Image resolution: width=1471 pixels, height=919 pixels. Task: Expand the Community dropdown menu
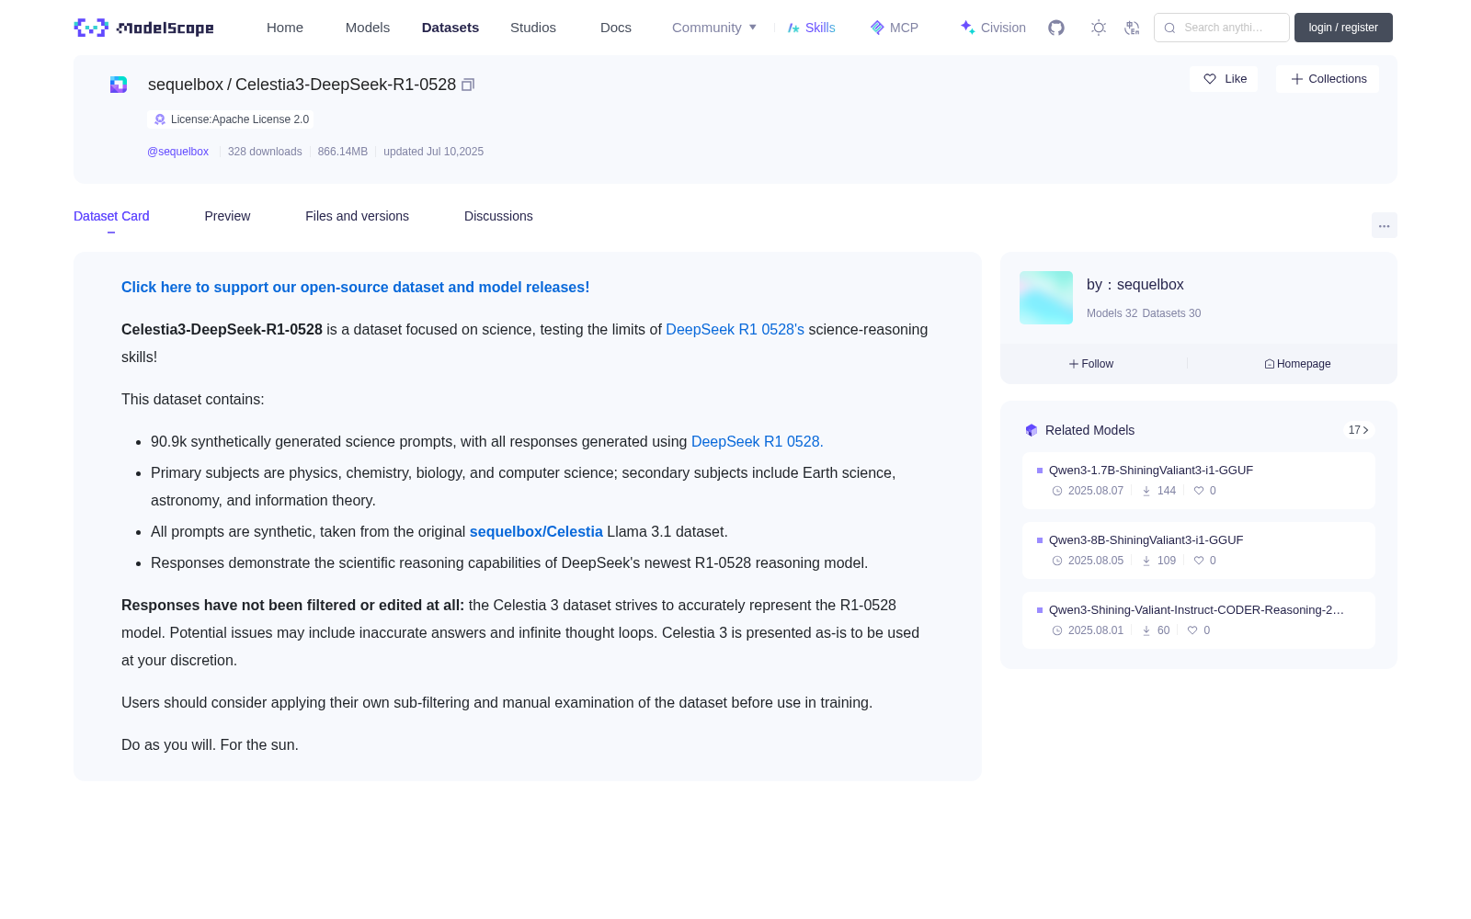(714, 28)
